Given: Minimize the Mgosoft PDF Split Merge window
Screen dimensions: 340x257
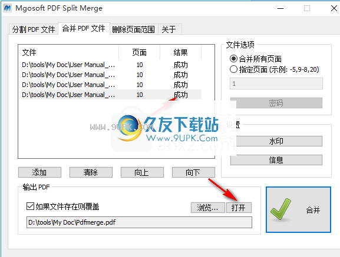Looking at the screenshot, I should (280, 8).
